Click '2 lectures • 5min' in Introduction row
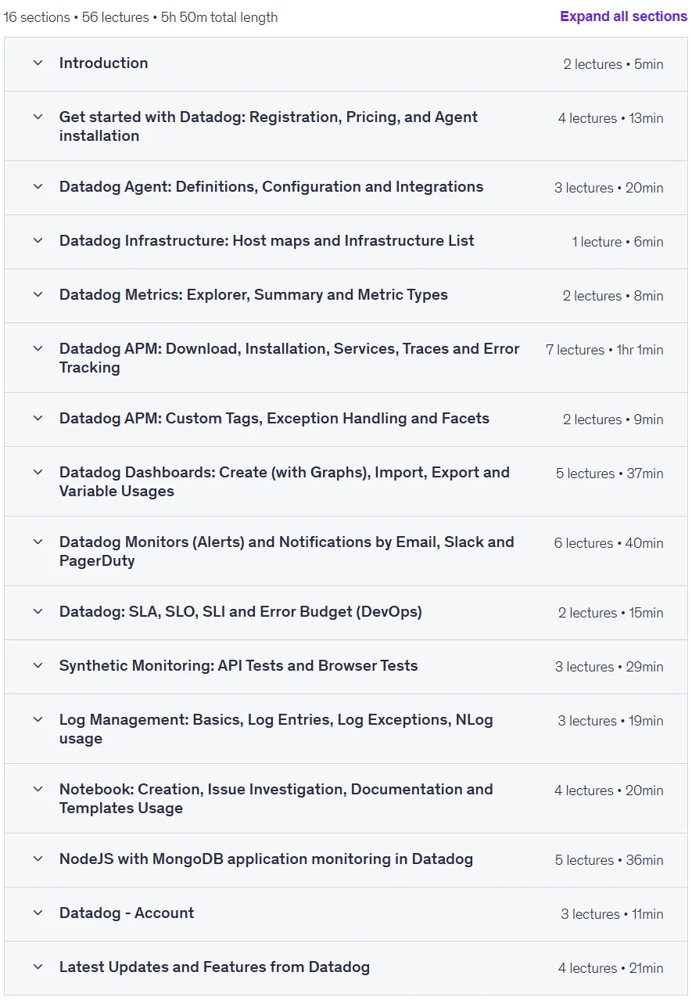The height and width of the screenshot is (1001, 692). 613,64
